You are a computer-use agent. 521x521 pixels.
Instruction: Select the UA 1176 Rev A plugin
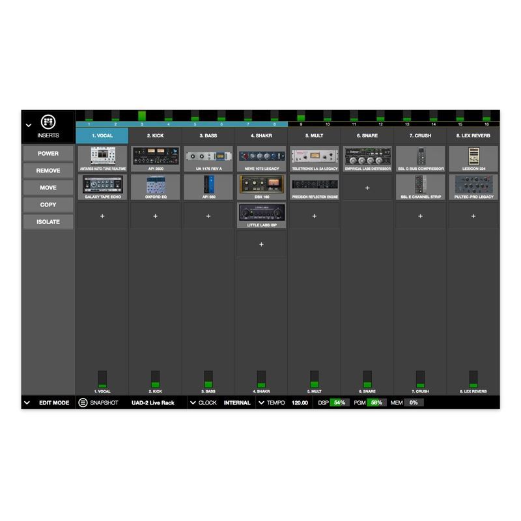click(208, 159)
